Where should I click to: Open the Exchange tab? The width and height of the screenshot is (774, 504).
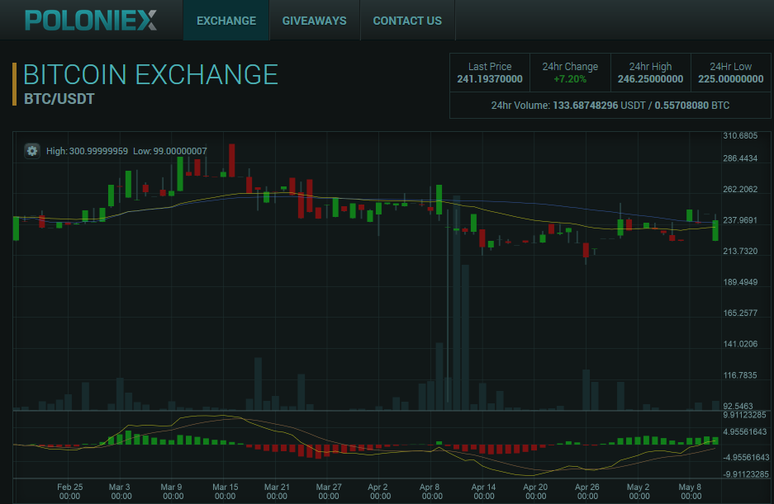226,21
